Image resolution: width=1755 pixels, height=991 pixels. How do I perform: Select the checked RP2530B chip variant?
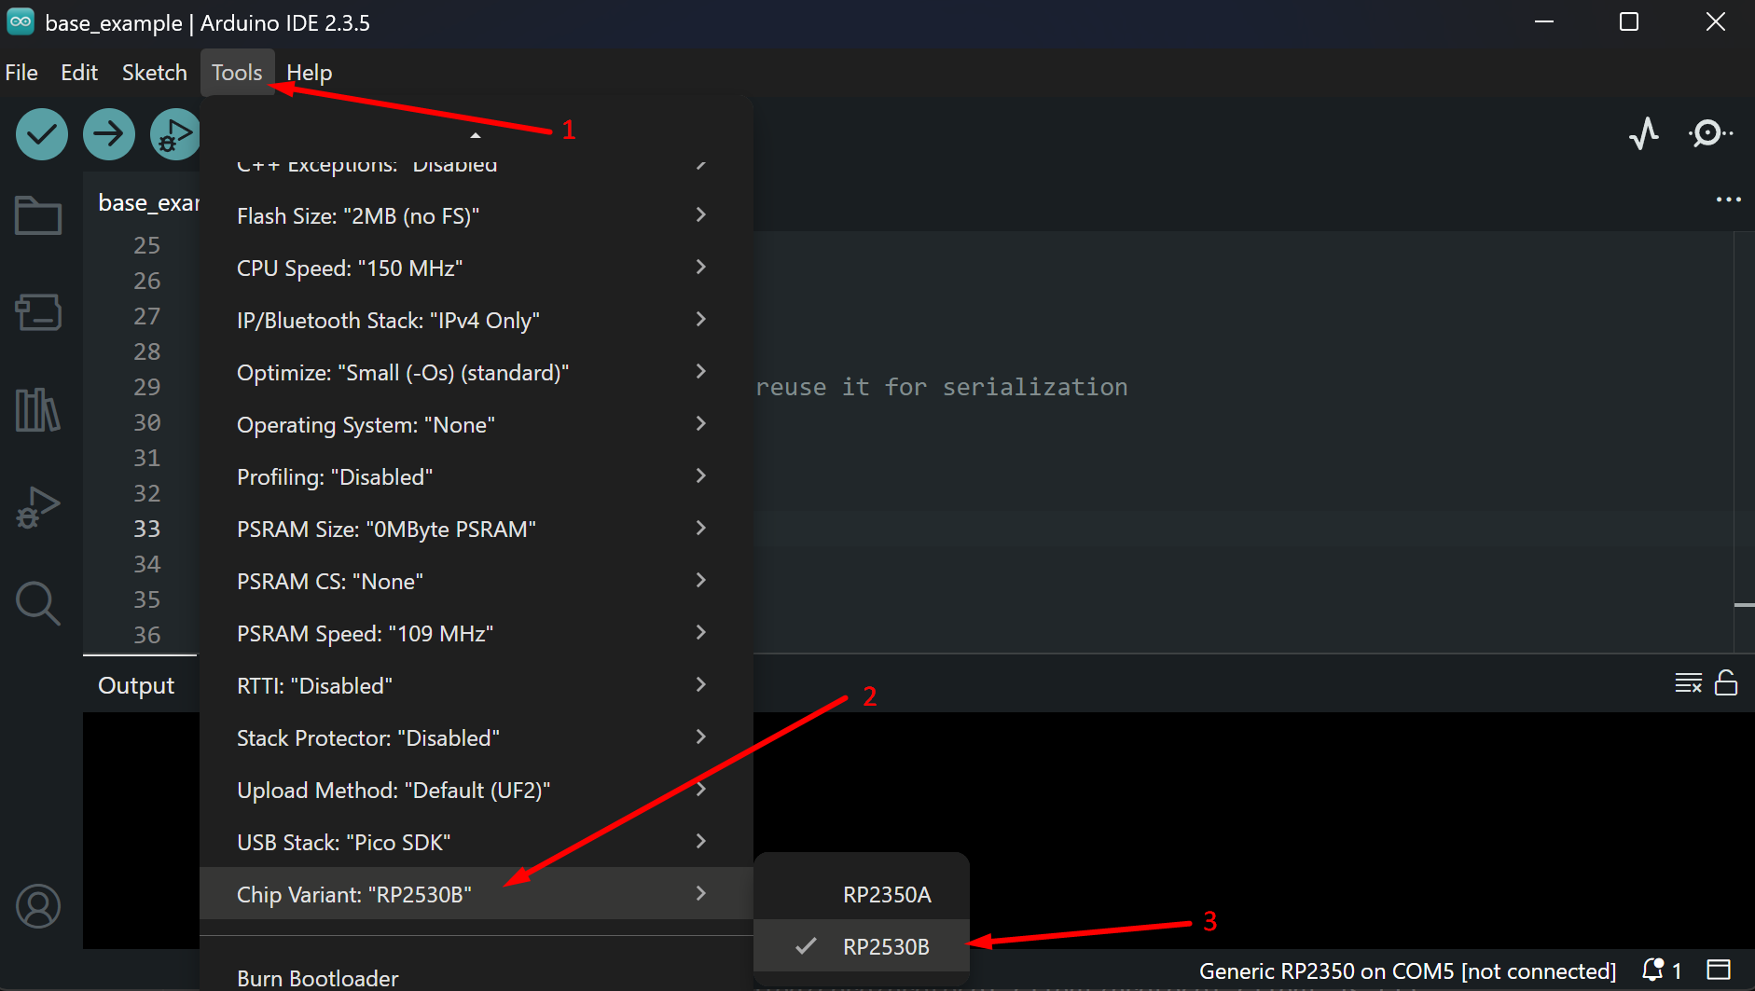pos(885,946)
